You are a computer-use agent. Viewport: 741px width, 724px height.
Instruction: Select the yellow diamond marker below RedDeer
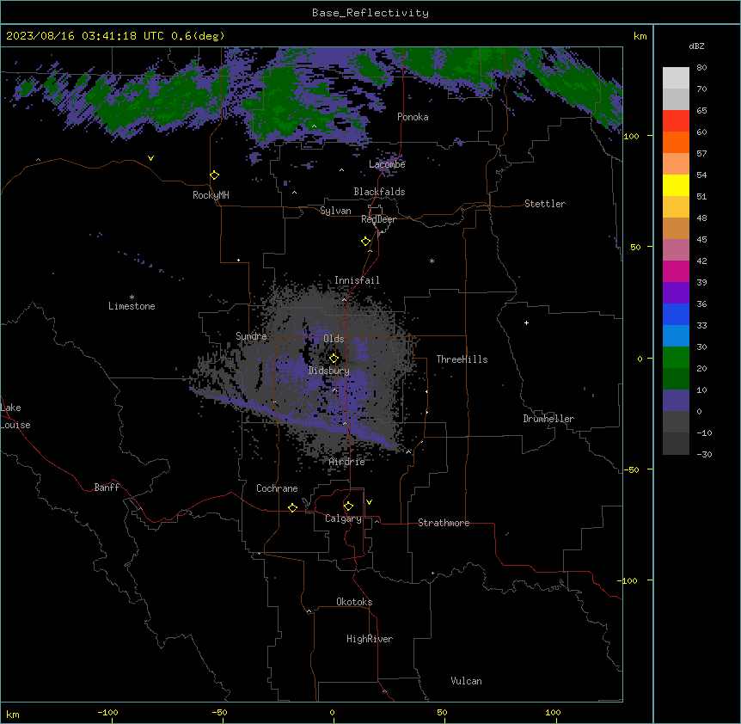coord(366,242)
